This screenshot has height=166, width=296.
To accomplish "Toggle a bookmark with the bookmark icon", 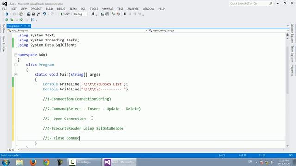I will [125, 14].
